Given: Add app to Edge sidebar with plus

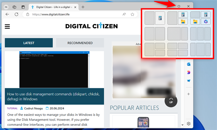Looking at the screenshot, I should [189, 94].
